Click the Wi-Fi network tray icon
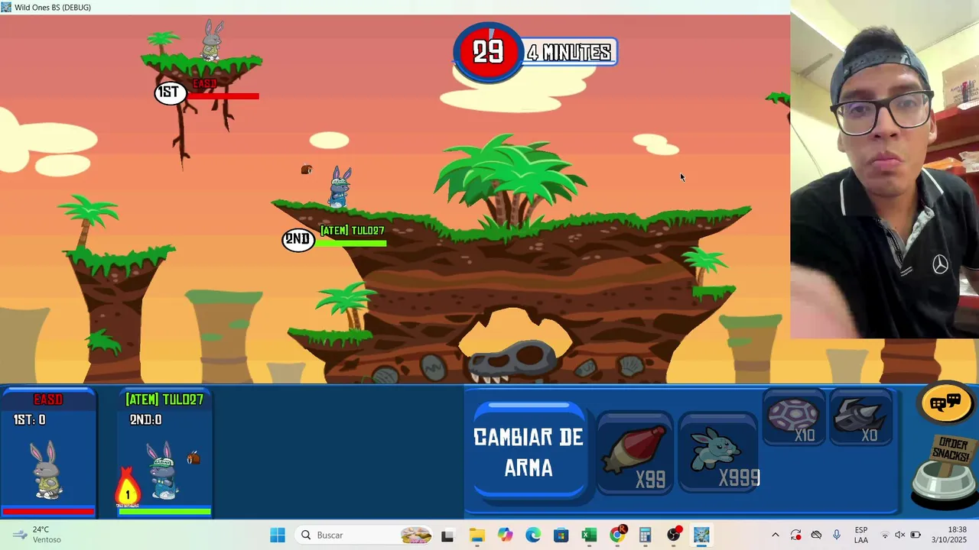 pyautogui.click(x=886, y=535)
